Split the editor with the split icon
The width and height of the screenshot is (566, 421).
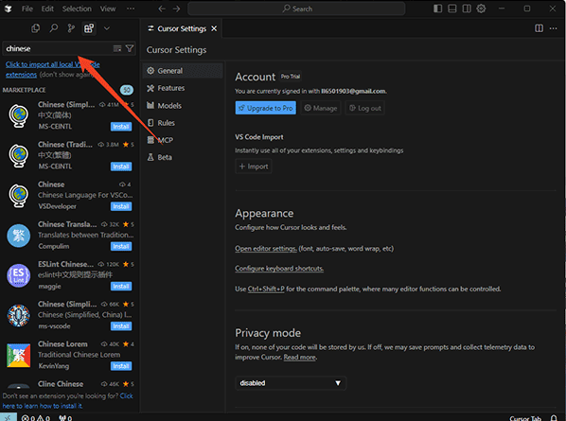[539, 28]
